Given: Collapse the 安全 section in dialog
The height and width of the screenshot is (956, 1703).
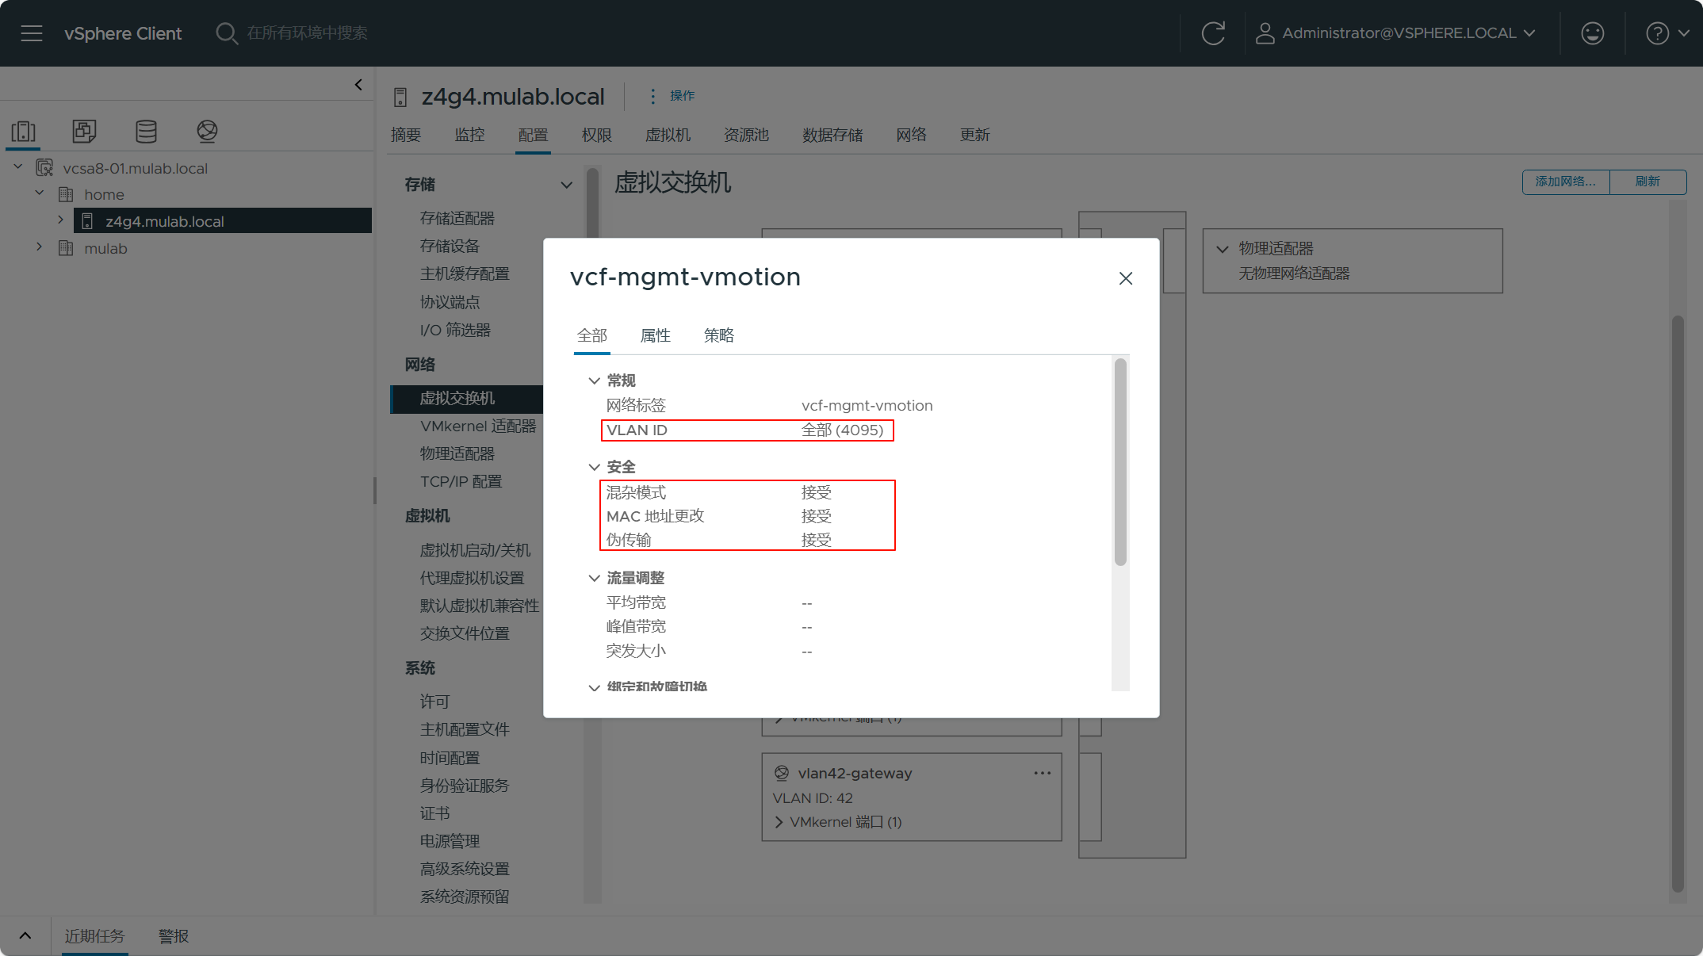Looking at the screenshot, I should point(595,467).
